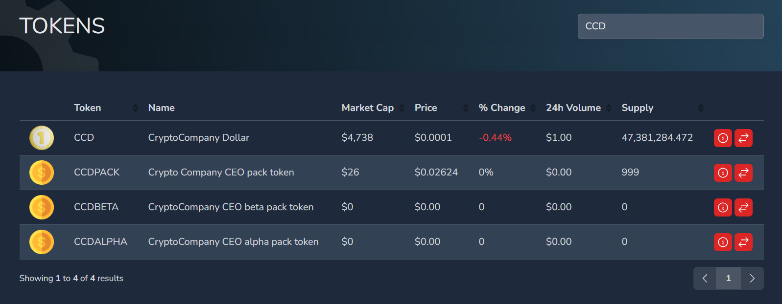This screenshot has width=782, height=304.
Task: Open info for the CCDBETA token
Action: click(723, 207)
